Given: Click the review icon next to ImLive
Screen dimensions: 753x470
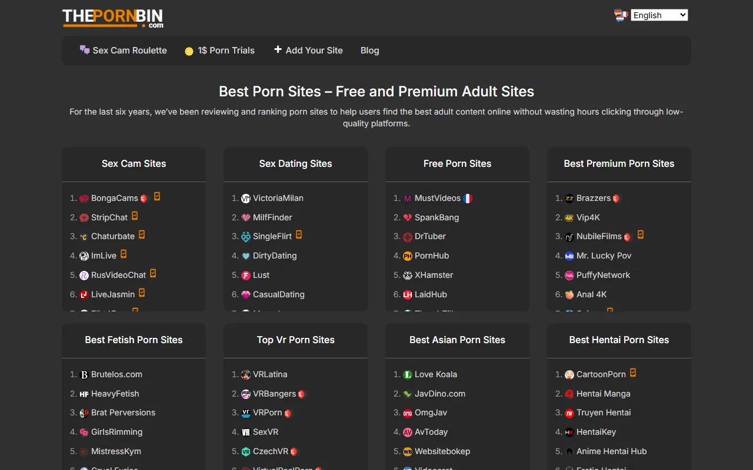Looking at the screenshot, I should pos(124,254).
